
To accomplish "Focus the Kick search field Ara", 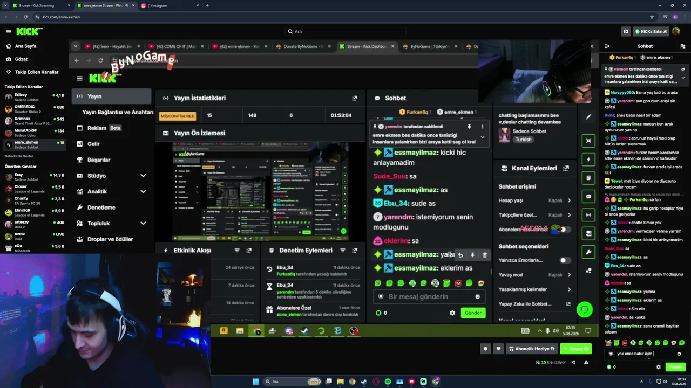I will (x=345, y=32).
